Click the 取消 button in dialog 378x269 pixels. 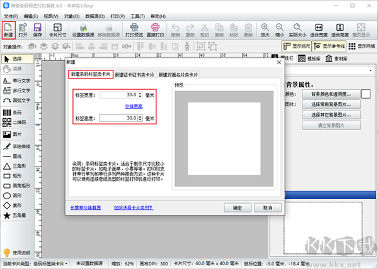click(x=268, y=207)
